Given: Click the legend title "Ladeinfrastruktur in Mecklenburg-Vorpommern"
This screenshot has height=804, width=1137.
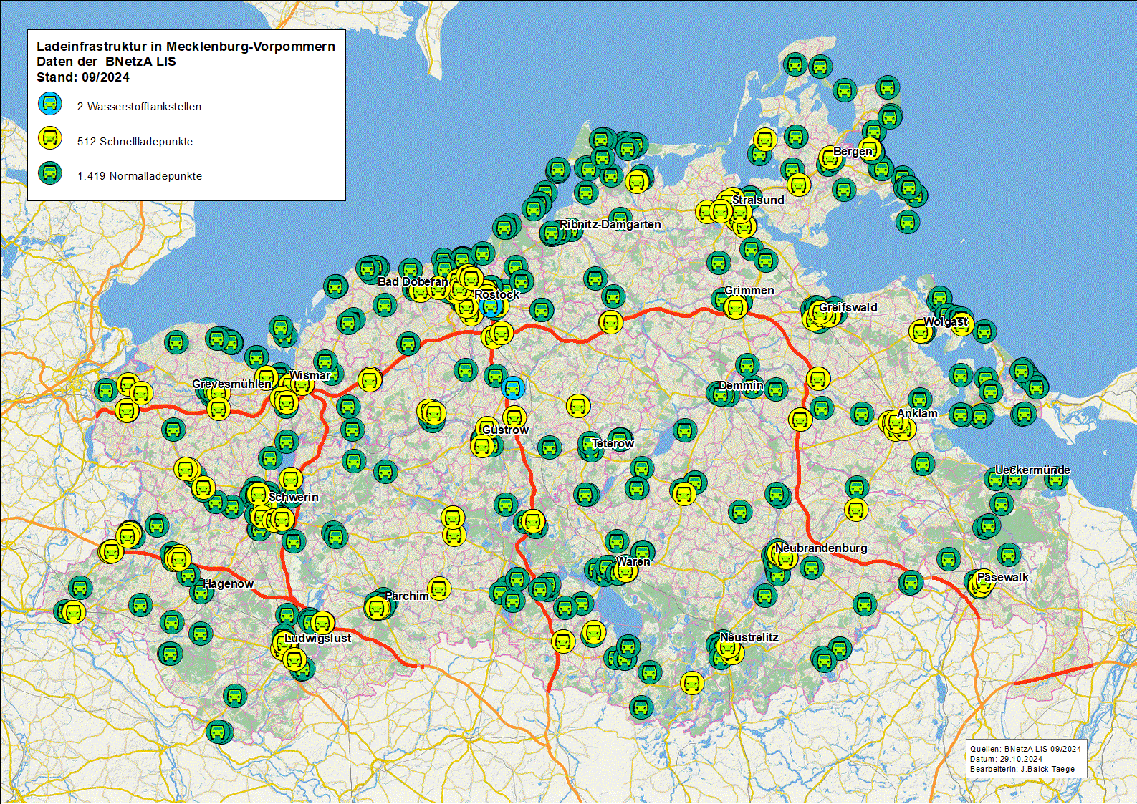Looking at the screenshot, I should (186, 47).
